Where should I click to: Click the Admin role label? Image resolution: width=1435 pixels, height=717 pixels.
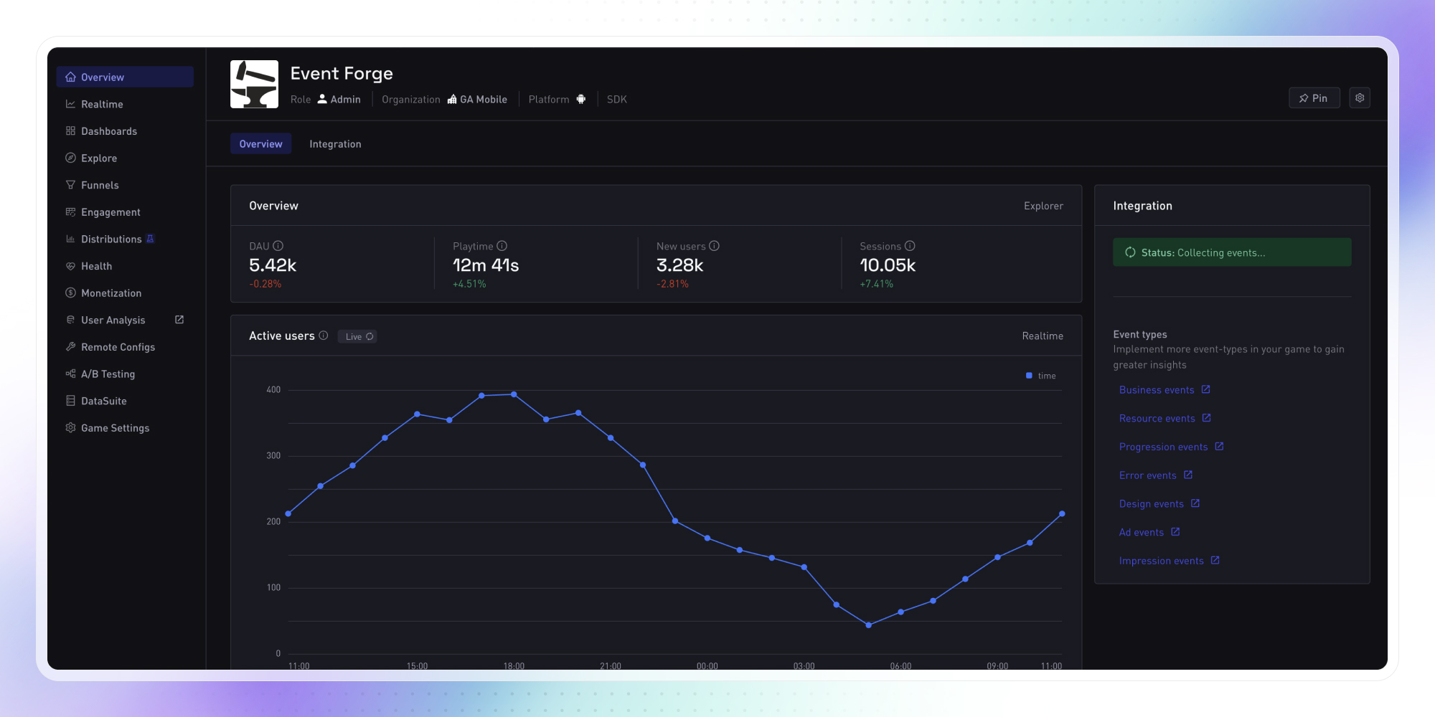click(x=339, y=100)
